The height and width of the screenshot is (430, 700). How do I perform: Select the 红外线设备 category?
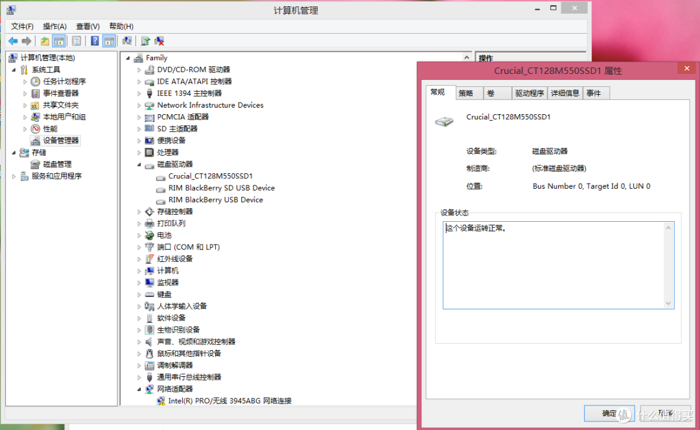click(174, 259)
